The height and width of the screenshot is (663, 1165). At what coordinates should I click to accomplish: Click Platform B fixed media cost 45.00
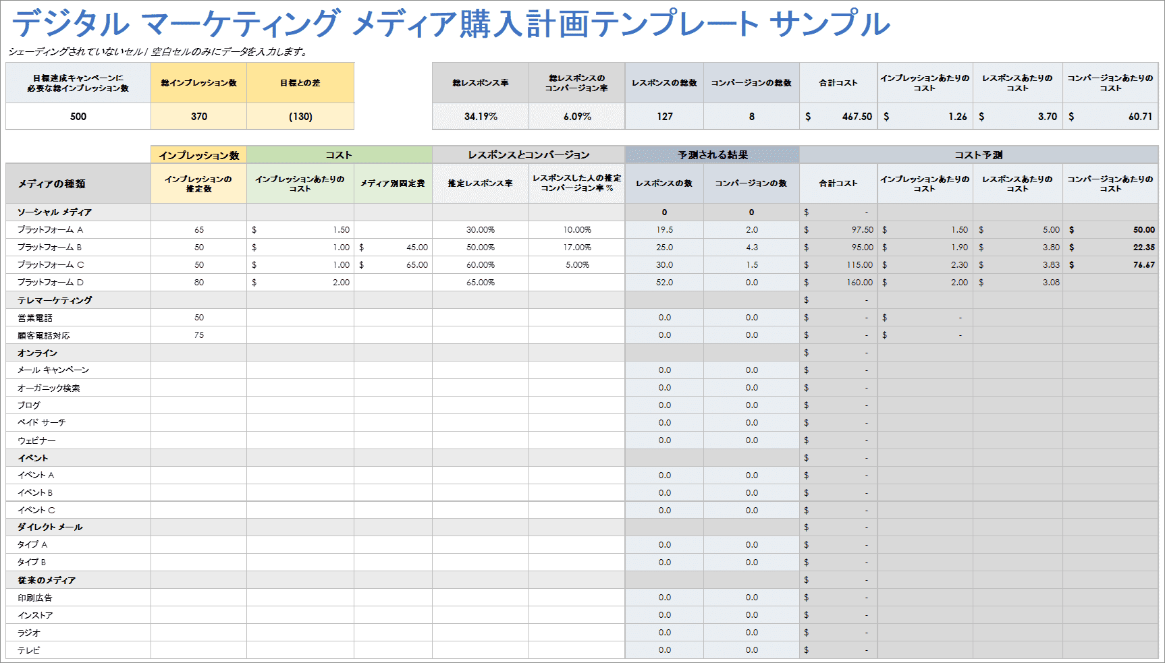[394, 247]
